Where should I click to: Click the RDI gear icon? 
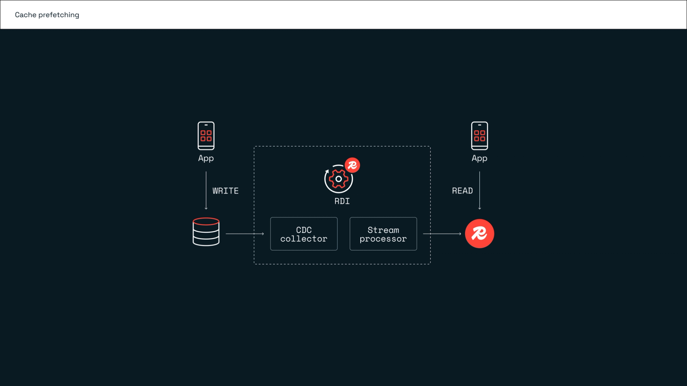click(338, 179)
